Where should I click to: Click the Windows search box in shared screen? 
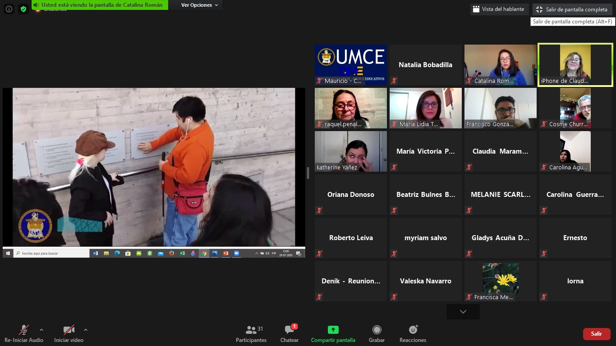pyautogui.click(x=52, y=254)
